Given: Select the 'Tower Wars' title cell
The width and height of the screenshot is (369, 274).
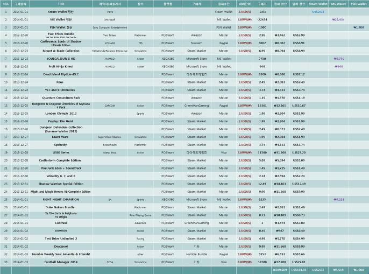Looking at the screenshot, I should click(x=61, y=137).
